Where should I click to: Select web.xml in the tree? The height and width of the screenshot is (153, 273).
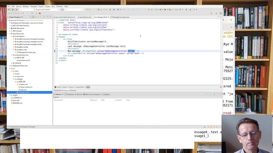coord(23,90)
